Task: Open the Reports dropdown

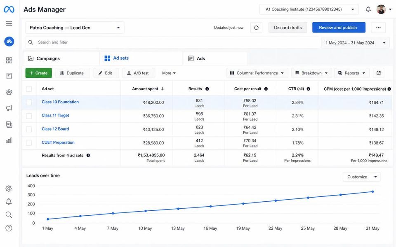Action: pos(352,73)
